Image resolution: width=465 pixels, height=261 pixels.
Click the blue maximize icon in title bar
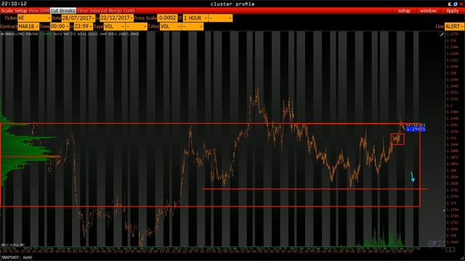pyautogui.click(x=456, y=4)
